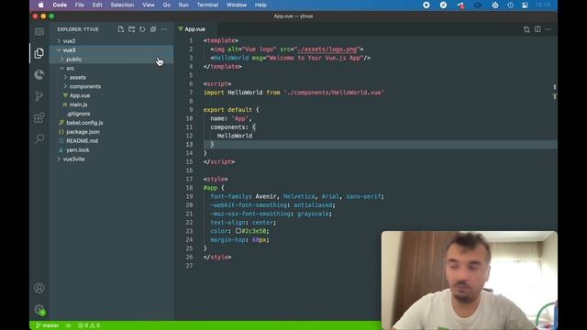Click the HelloWorld.vue import path
The height and width of the screenshot is (330, 587).
(x=334, y=93)
